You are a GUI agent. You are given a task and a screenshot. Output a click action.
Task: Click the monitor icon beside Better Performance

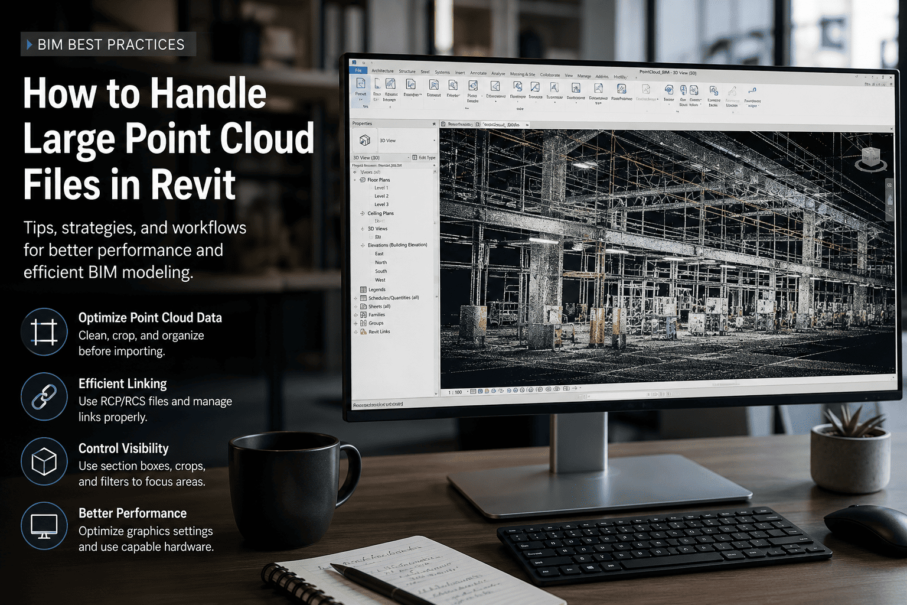pyautogui.click(x=44, y=526)
